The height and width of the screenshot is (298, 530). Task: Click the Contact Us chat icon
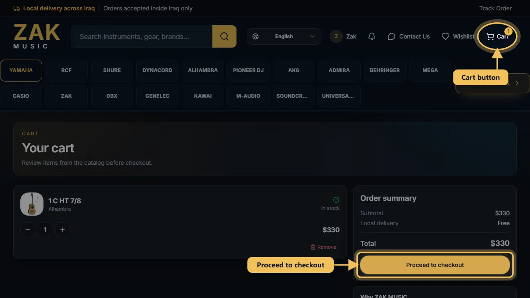tap(391, 36)
